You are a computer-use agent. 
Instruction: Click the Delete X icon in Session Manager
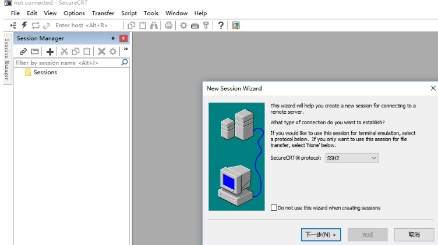pyautogui.click(x=101, y=52)
